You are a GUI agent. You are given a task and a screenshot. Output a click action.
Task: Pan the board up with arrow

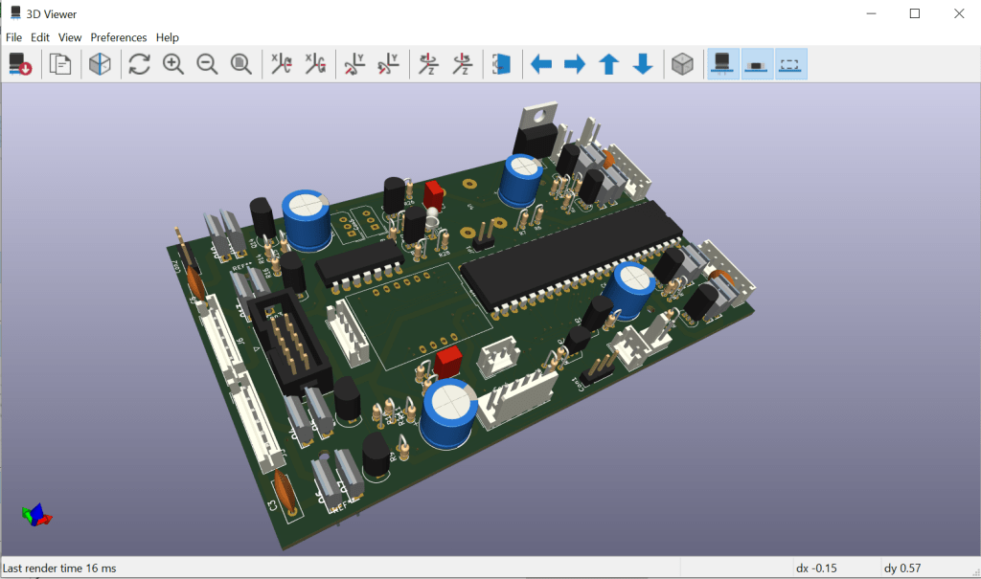(x=609, y=64)
